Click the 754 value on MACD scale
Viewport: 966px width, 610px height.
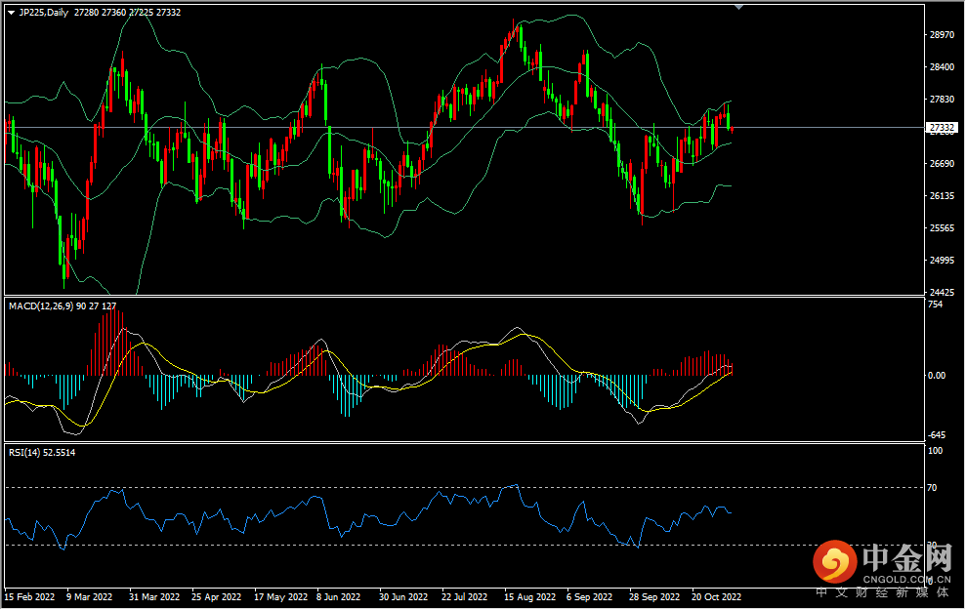935,305
